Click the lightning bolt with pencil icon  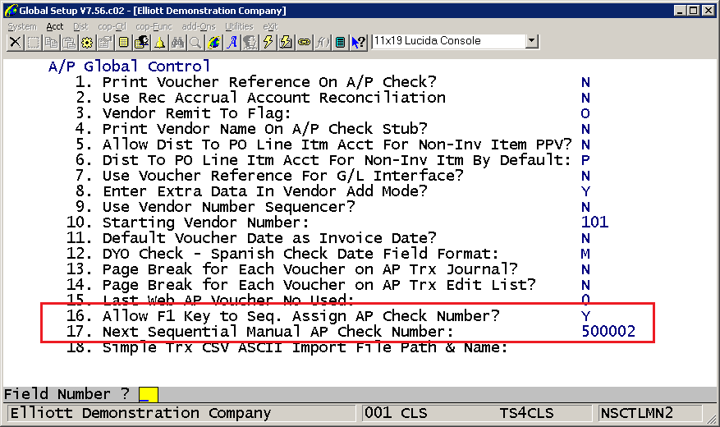286,42
